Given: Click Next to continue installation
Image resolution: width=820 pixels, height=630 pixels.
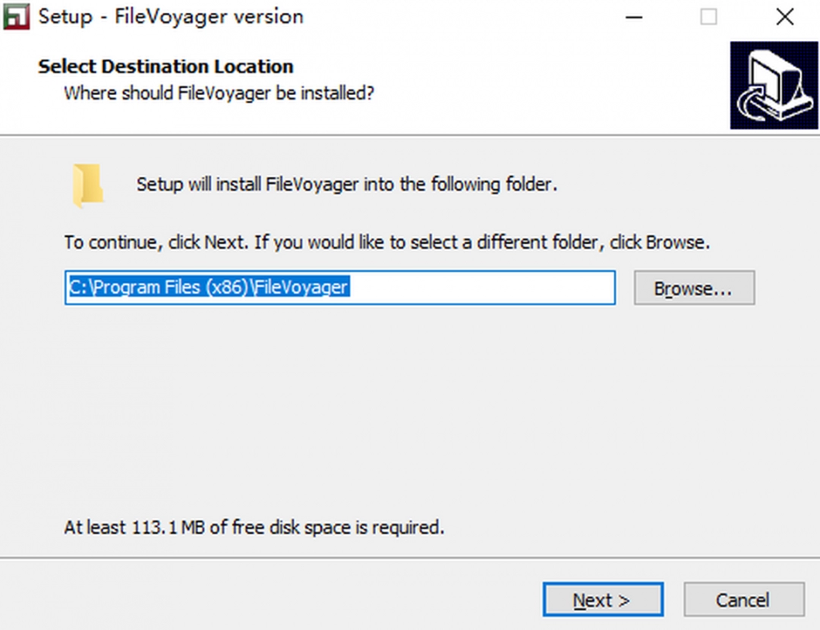Looking at the screenshot, I should pos(602,599).
